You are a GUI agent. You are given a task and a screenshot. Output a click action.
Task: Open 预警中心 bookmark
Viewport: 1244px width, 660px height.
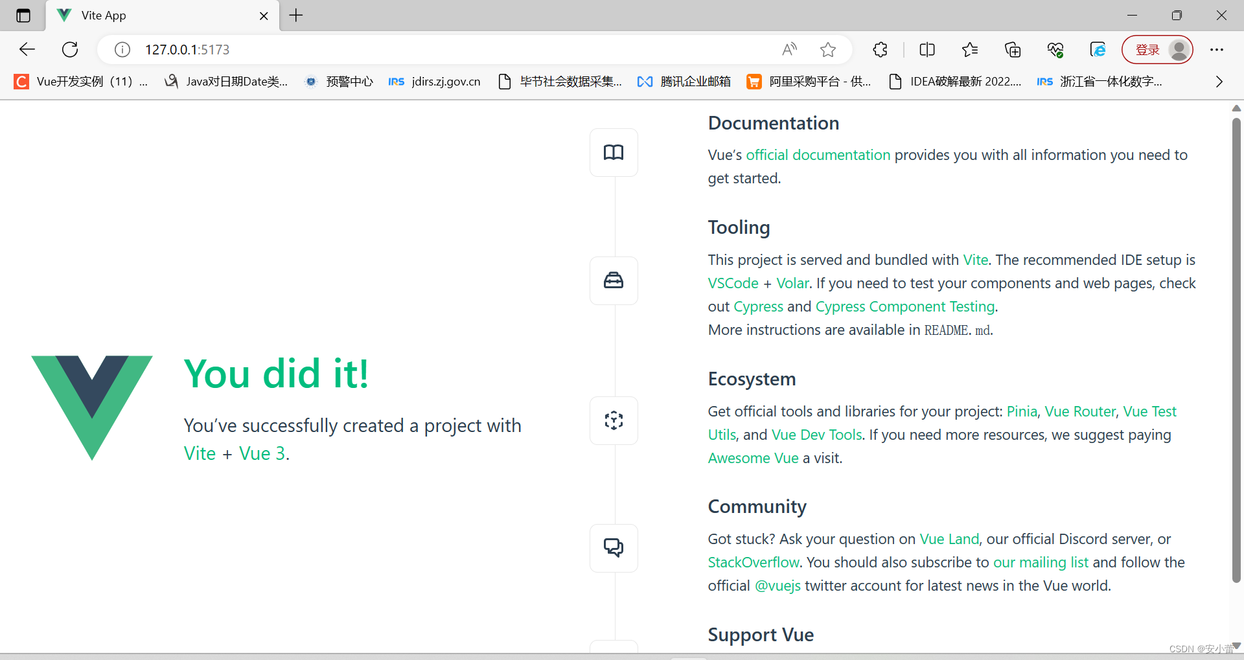pos(339,81)
